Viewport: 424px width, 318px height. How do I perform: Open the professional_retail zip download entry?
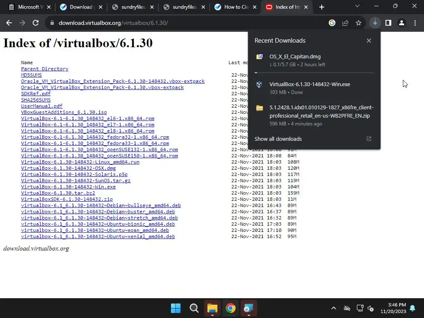[x=314, y=116]
